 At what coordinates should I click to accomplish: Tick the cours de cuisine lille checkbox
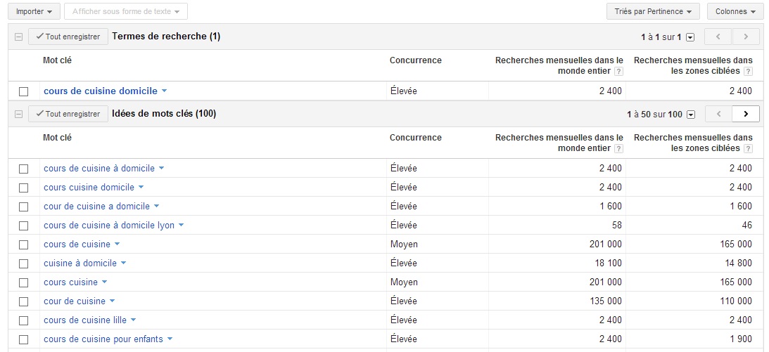pyautogui.click(x=23, y=320)
